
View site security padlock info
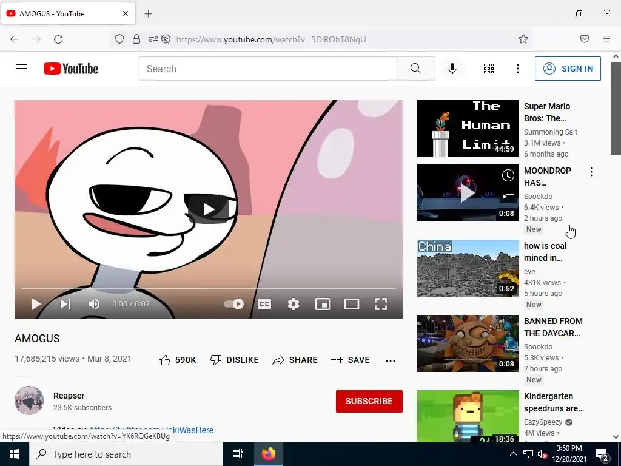[x=136, y=39]
